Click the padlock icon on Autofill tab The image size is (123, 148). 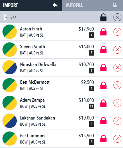coord(115,5)
